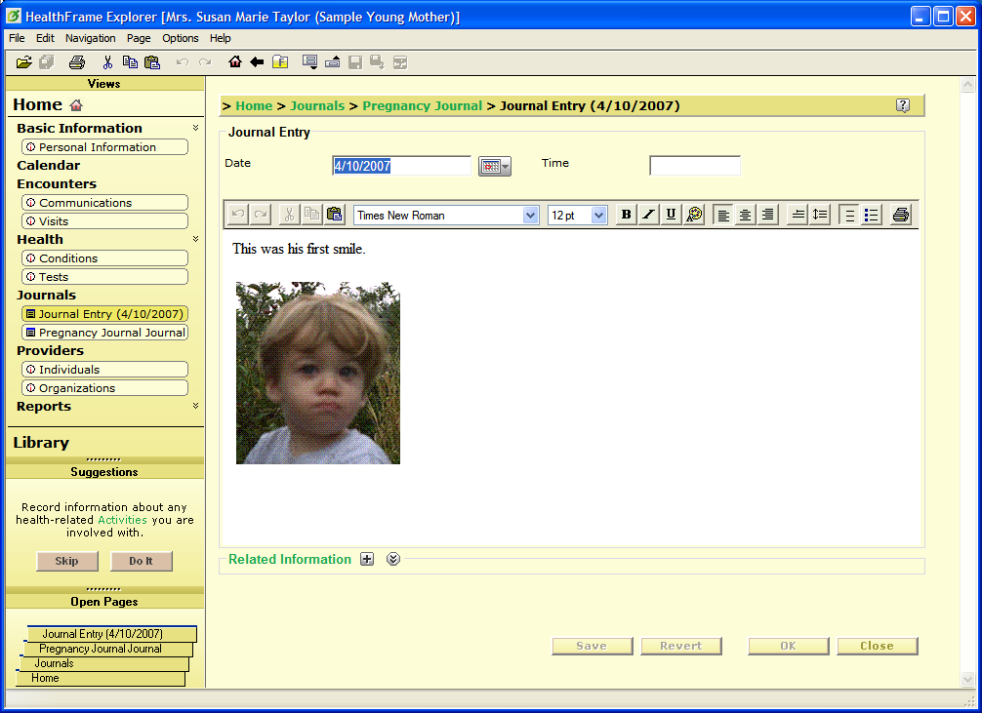
Task: Open Communications under Encounters
Action: [x=104, y=203]
